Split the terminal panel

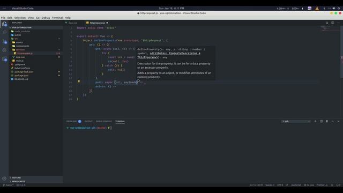click(321, 121)
